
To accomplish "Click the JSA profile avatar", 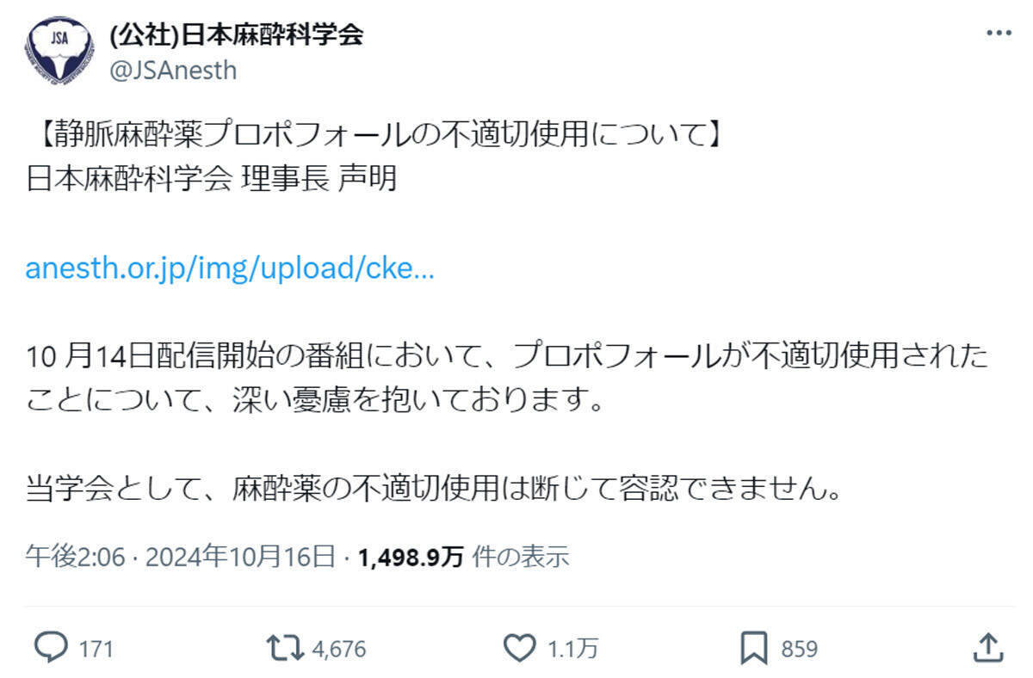I will 59,50.
